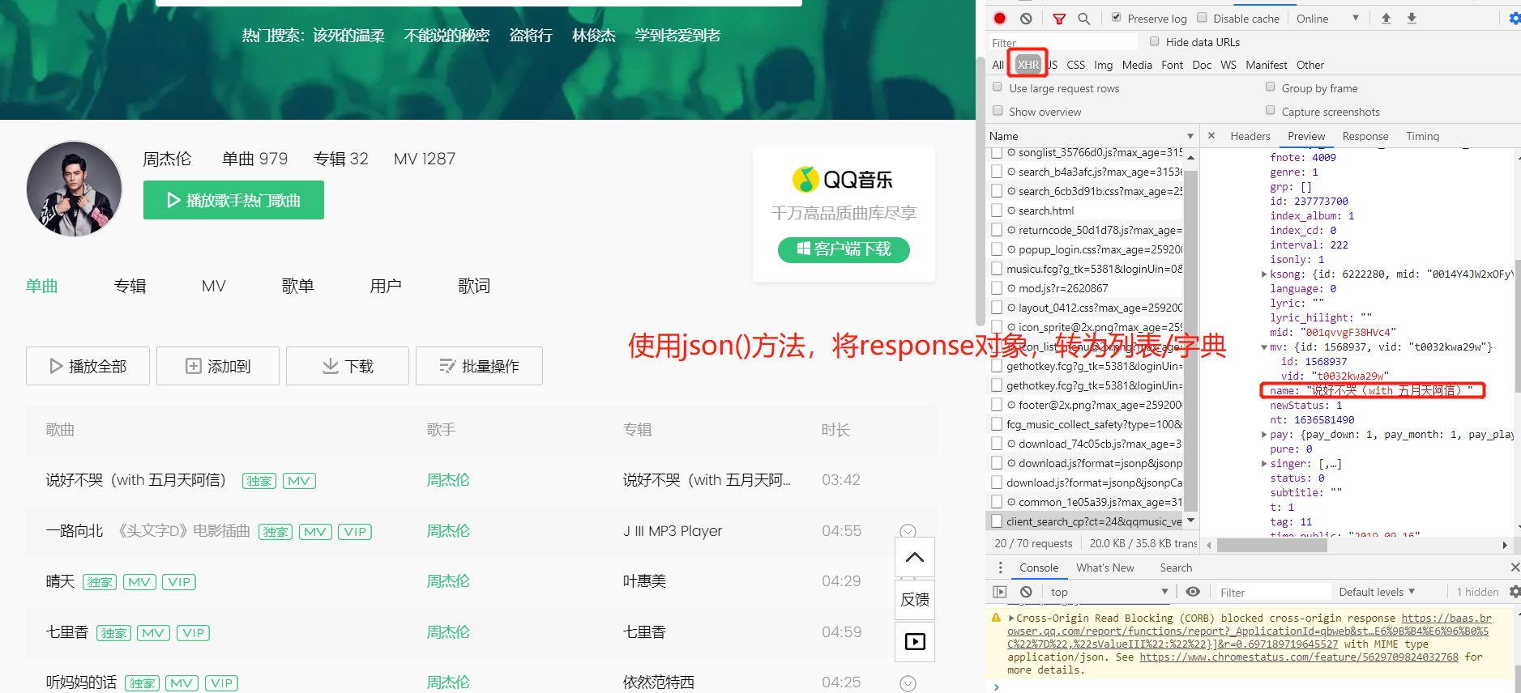Open the top JavaScript context dropdown
This screenshot has height=693, width=1521.
tap(1109, 592)
